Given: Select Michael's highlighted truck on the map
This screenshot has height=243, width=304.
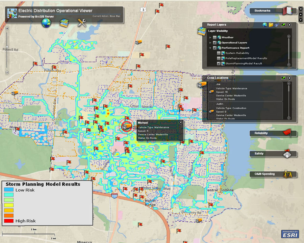Looking at the screenshot, I should (127, 126).
